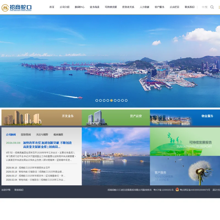The height and width of the screenshot is (220, 220).
Task: Open the 可持续发展 menu
Action: click(111, 7)
